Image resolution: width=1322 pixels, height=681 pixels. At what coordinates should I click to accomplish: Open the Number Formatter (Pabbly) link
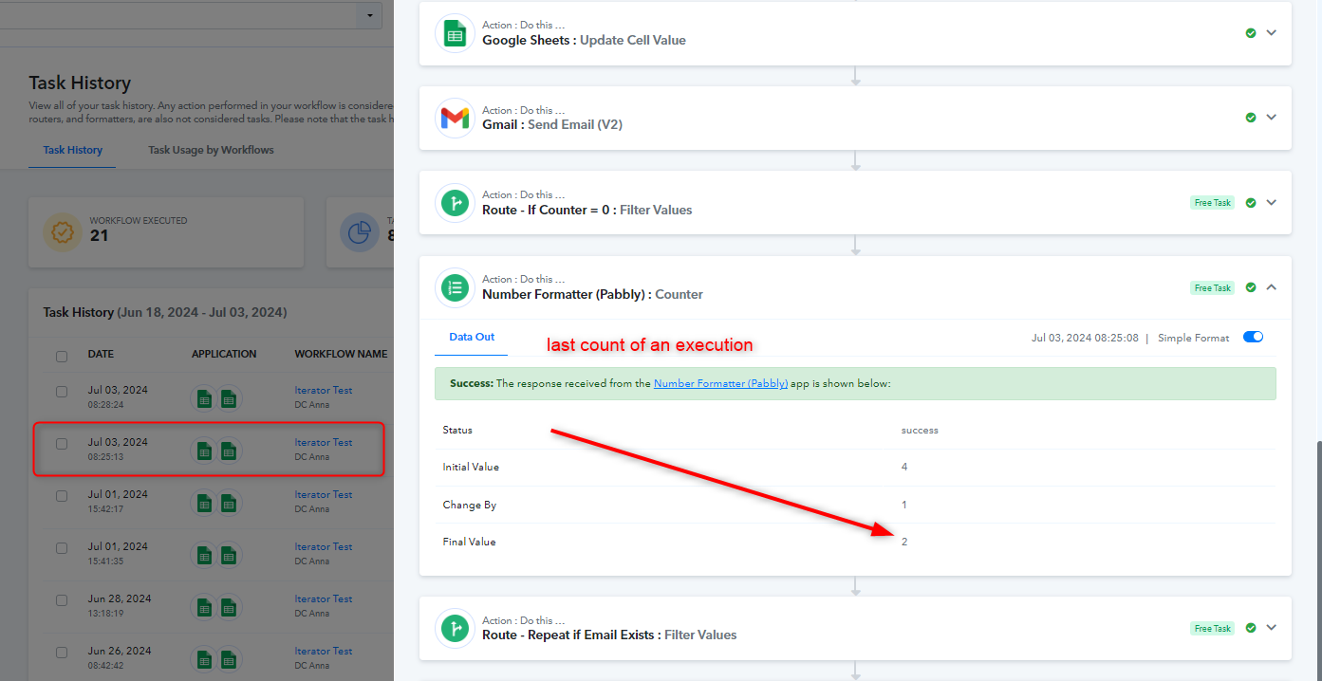pos(720,384)
